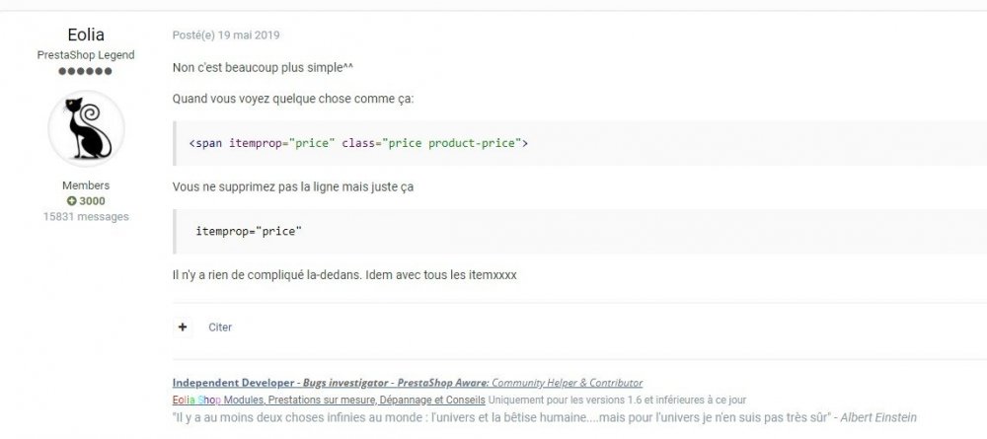The height and width of the screenshot is (439, 987).
Task: Click the PrestaShop Legend rank title
Action: click(86, 55)
